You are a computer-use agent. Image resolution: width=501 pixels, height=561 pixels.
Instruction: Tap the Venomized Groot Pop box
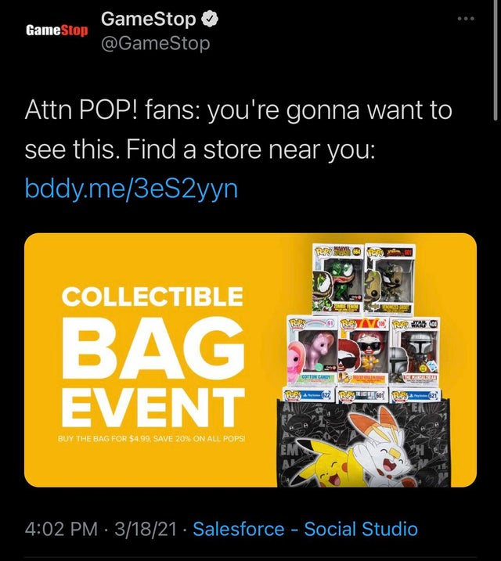(390, 279)
